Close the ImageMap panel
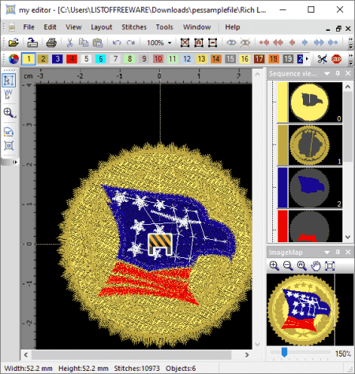Screen dimensions: 355x374 (348, 252)
